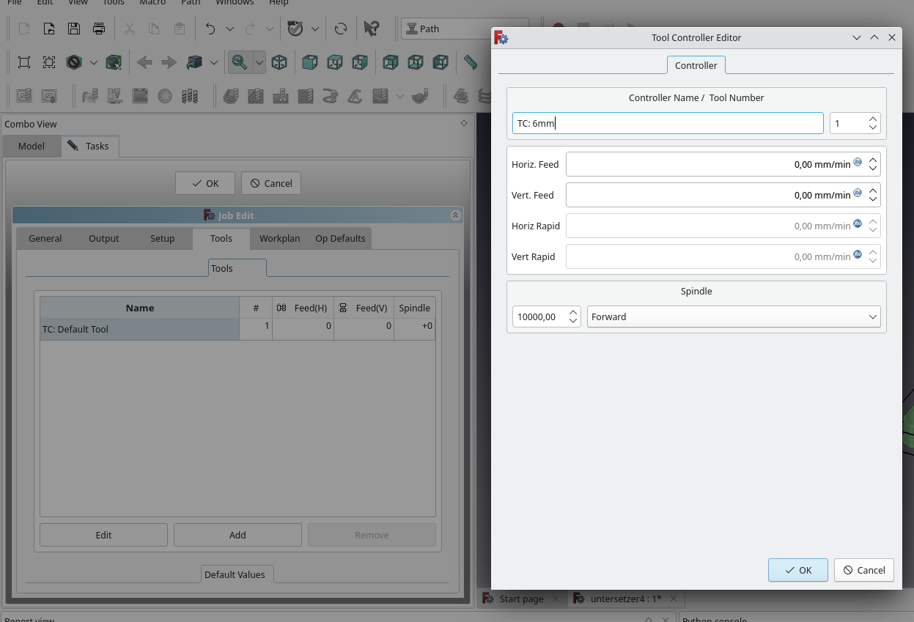Open expression editor icon in Vert. Feed

point(858,193)
